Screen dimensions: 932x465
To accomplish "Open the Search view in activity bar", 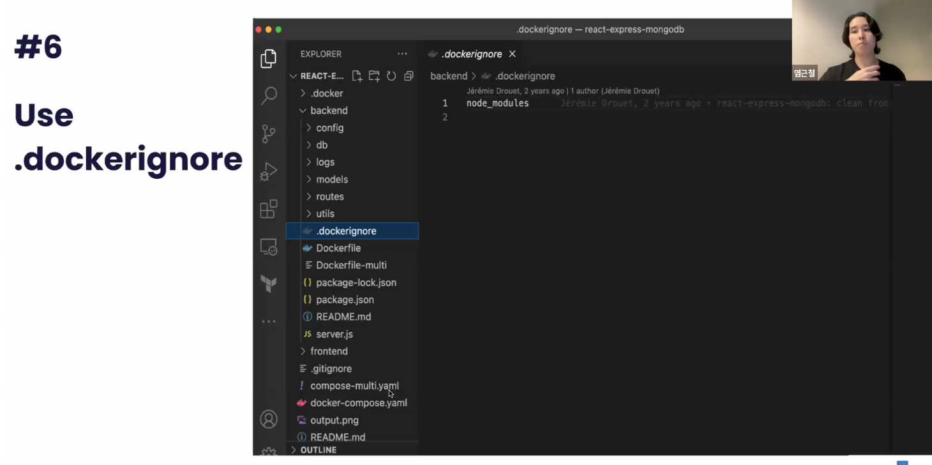I will click(269, 96).
